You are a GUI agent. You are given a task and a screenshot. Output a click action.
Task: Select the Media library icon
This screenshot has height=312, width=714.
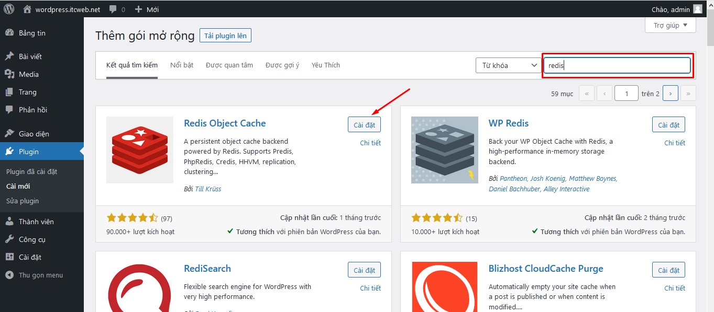(10, 74)
